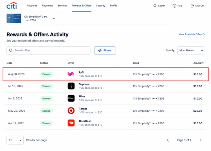Click the Aug 28, 2026 date
211x151 pixels.
[16, 74]
